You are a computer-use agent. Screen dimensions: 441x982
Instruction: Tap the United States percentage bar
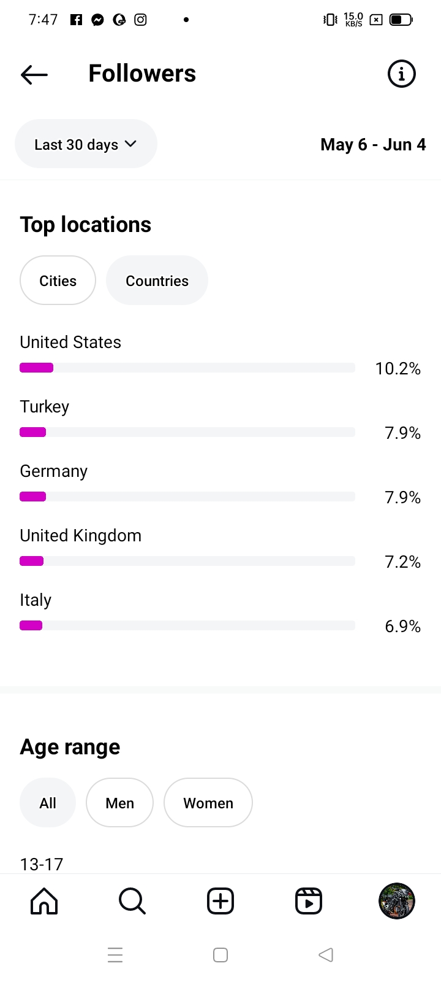click(x=187, y=368)
